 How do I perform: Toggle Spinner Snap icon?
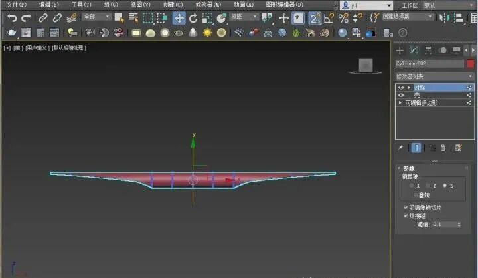pos(357,18)
